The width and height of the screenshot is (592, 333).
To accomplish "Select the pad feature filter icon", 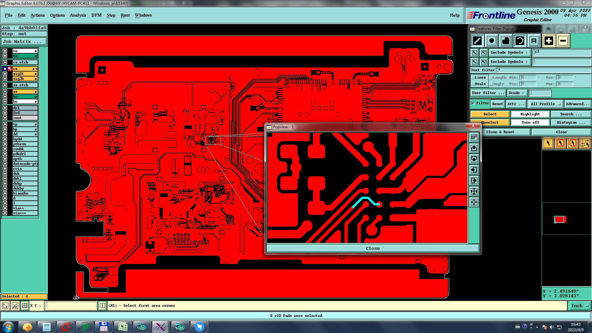I will click(x=491, y=41).
